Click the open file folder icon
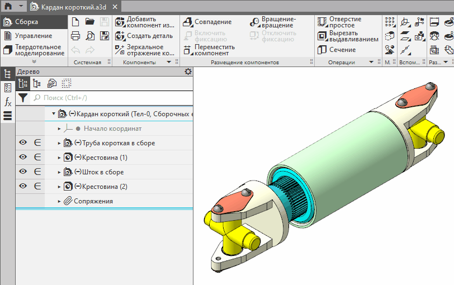Screen dimensions: 454x285 (89, 22)
